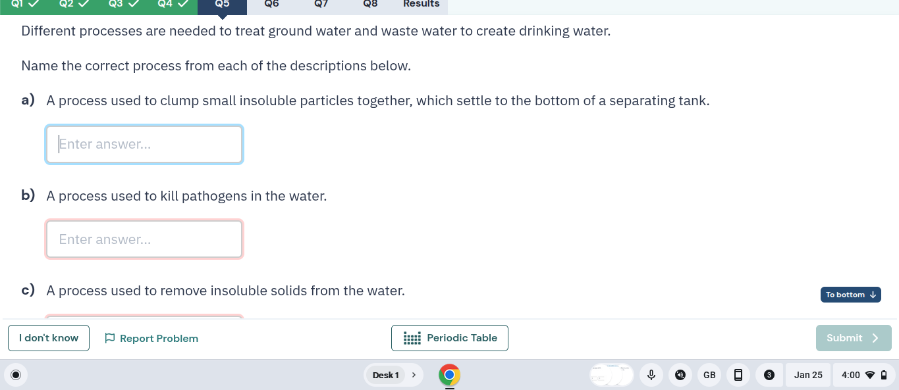The height and width of the screenshot is (390, 899).
Task: Return to the completed Q4 tab
Action: (173, 4)
